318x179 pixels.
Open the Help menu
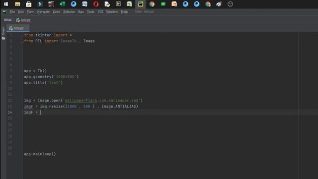click(x=124, y=12)
